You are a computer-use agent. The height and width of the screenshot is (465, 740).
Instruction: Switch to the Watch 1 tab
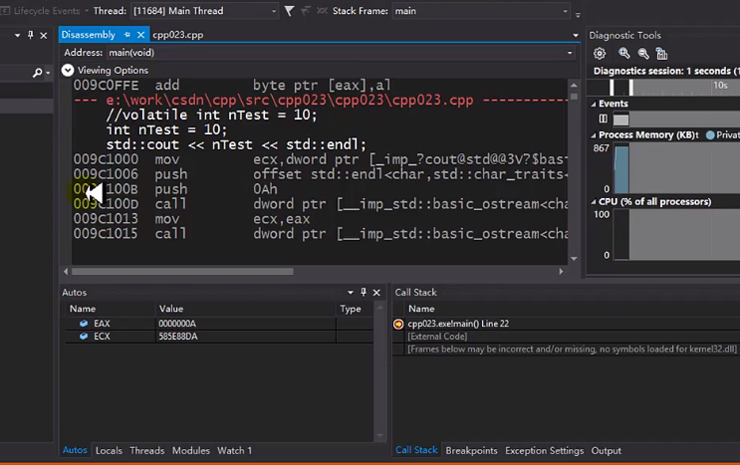point(235,450)
